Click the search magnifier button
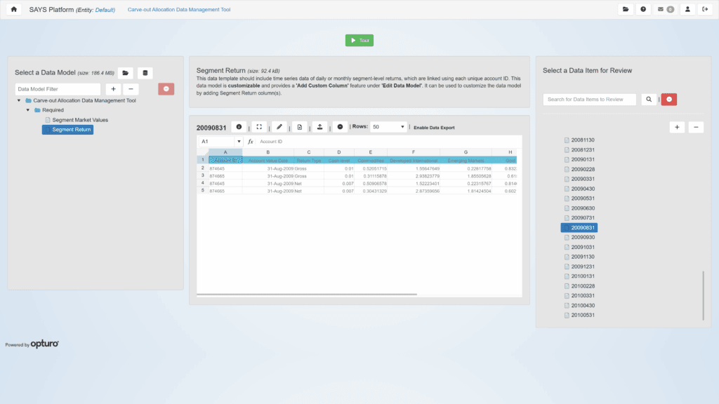Image resolution: width=719 pixels, height=404 pixels. point(649,100)
